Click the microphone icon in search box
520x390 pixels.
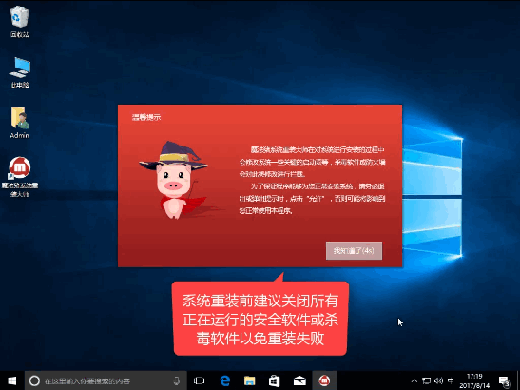[177, 380]
